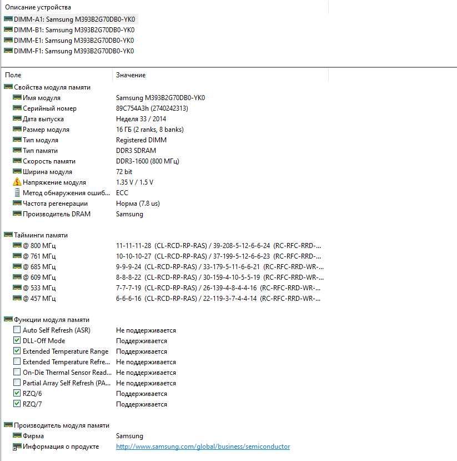Click the Имя модуля row icon
Viewport: 457px width, 461px height.
[17, 98]
